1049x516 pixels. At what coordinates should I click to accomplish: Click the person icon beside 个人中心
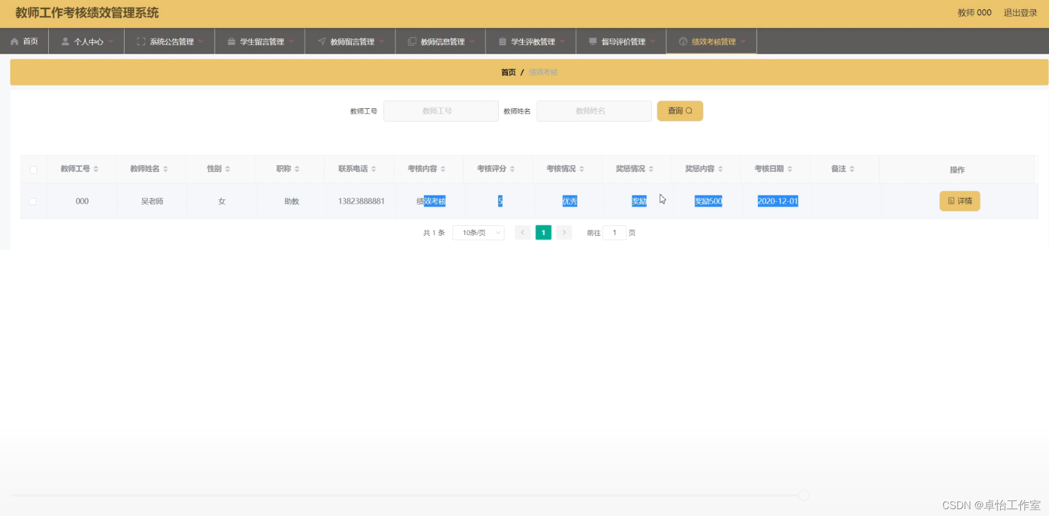(x=65, y=41)
